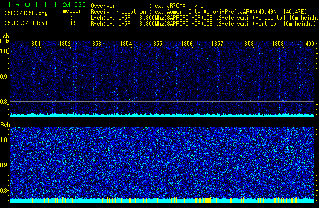Screen dimensions: 319x208
Task: Click the Rch 0.8 frequency label
Action: point(4,190)
